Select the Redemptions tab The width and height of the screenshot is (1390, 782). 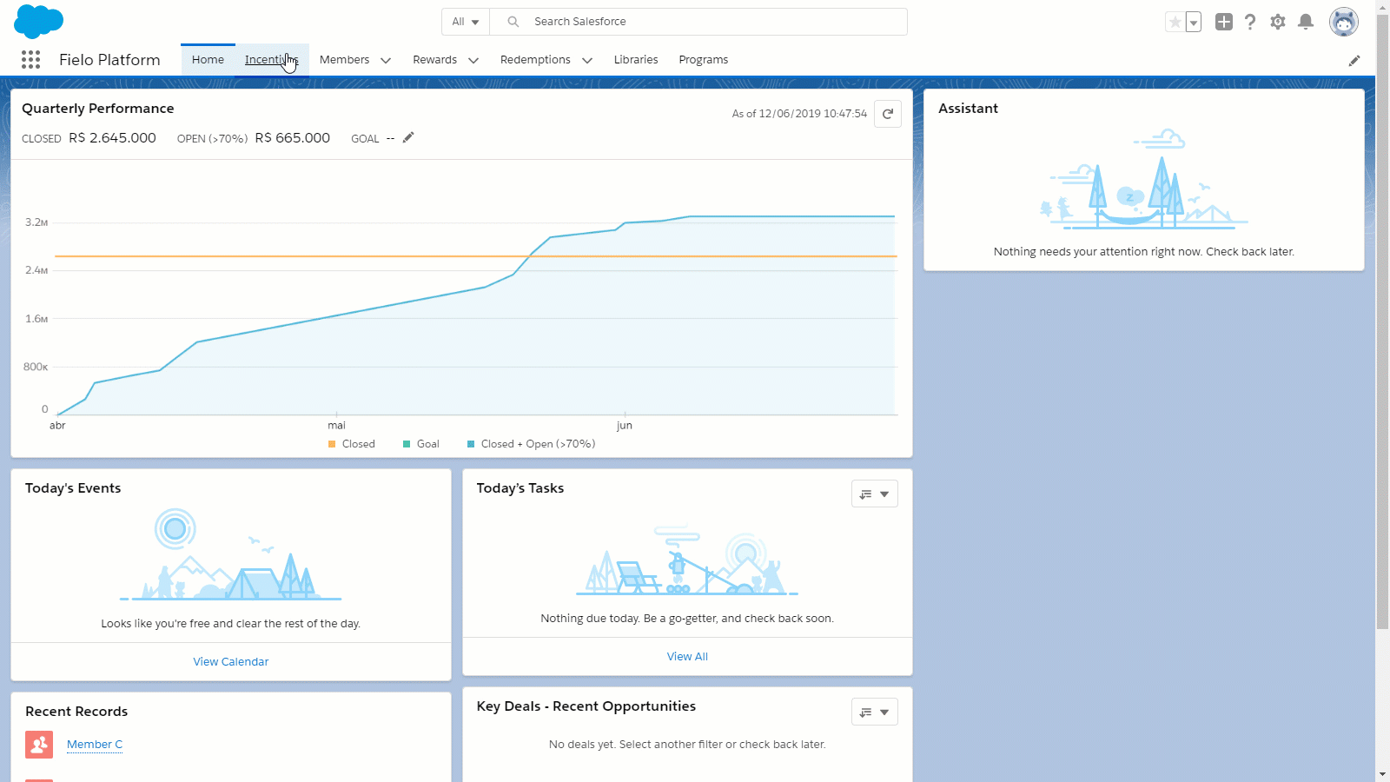pyautogui.click(x=535, y=60)
